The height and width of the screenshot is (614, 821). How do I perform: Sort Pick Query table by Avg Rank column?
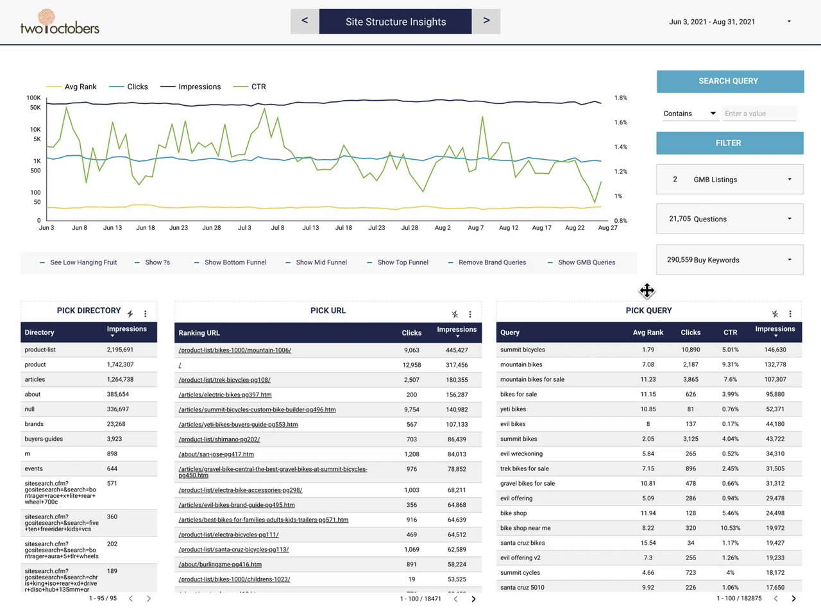coord(648,332)
